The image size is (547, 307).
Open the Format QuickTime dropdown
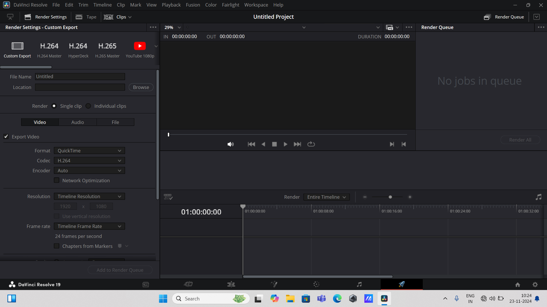tap(89, 151)
